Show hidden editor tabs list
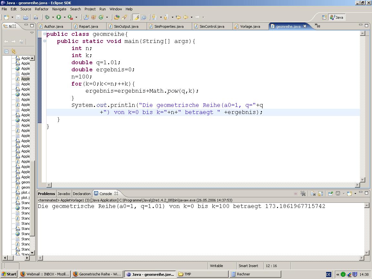Screen dimensions: 372x279 317,26
